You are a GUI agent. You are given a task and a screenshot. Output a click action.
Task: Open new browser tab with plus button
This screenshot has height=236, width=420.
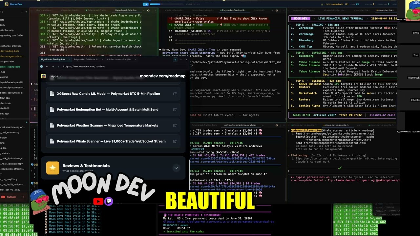175,60
